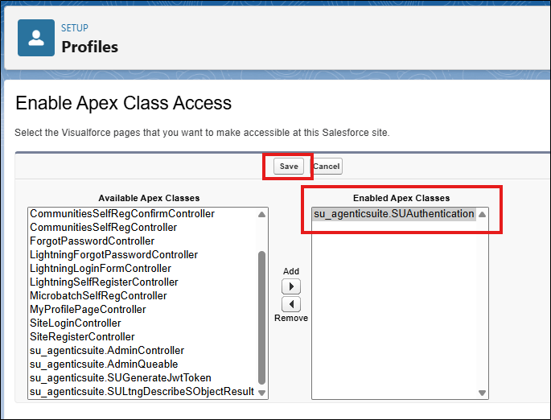The height and width of the screenshot is (420, 551).
Task: Select LightningLoginFormController list entry
Action: (x=101, y=269)
